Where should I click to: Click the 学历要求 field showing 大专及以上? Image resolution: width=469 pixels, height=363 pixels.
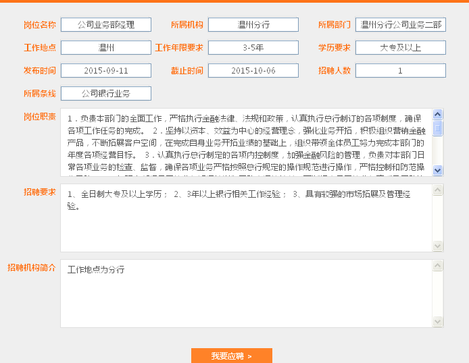(401, 48)
